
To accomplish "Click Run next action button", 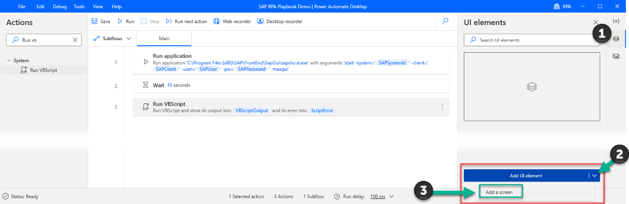I will (186, 22).
